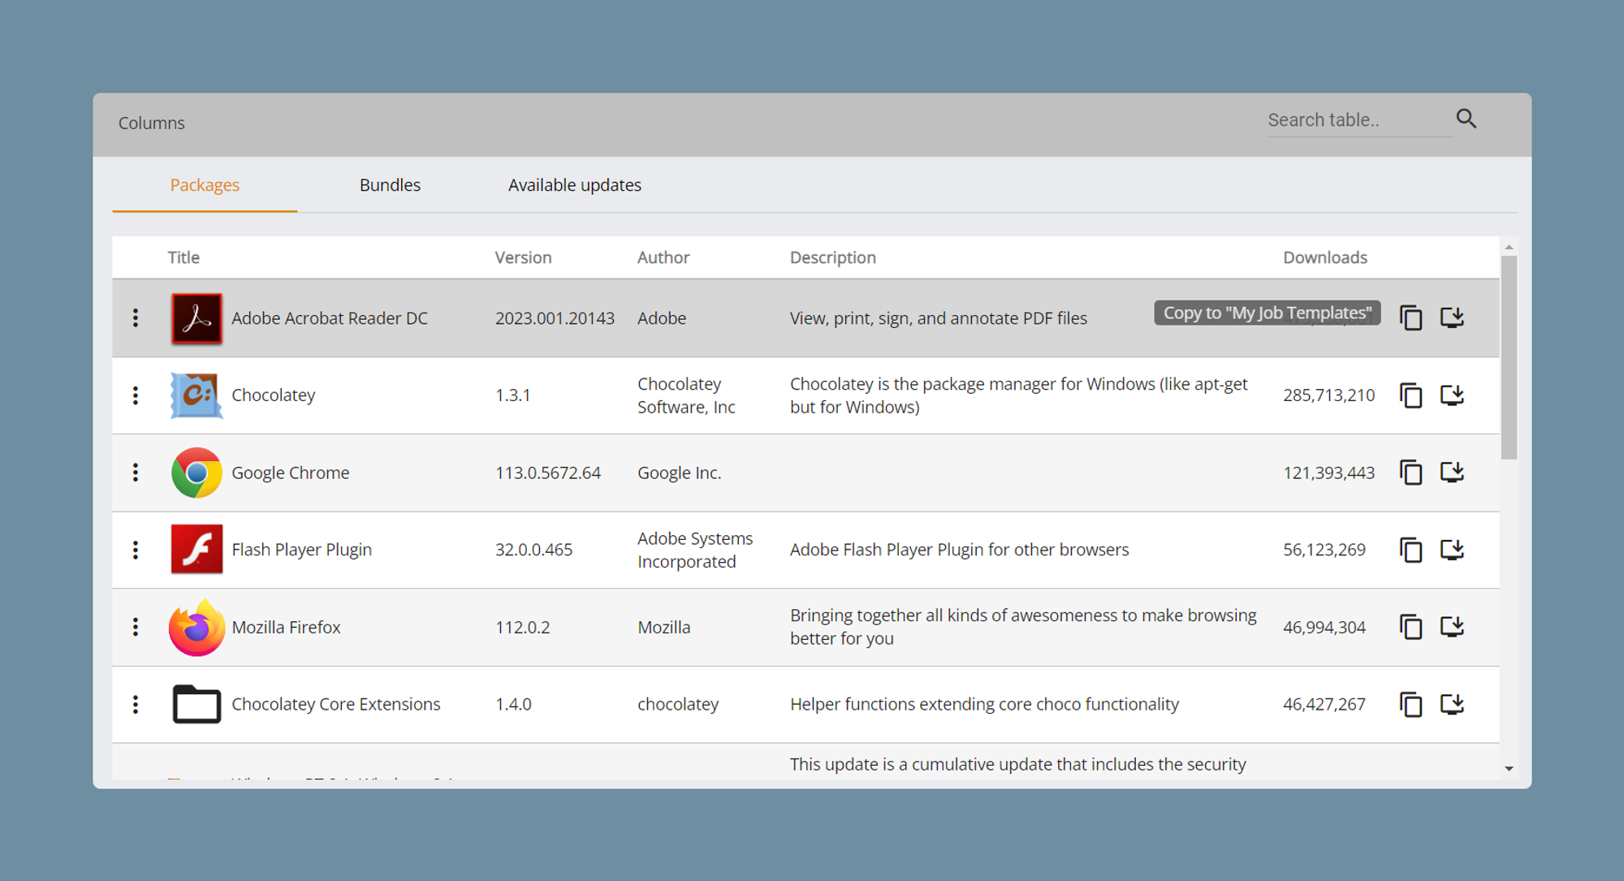Copy Chocolatey Core Extensions to job templates
The width and height of the screenshot is (1624, 881).
pos(1411,704)
